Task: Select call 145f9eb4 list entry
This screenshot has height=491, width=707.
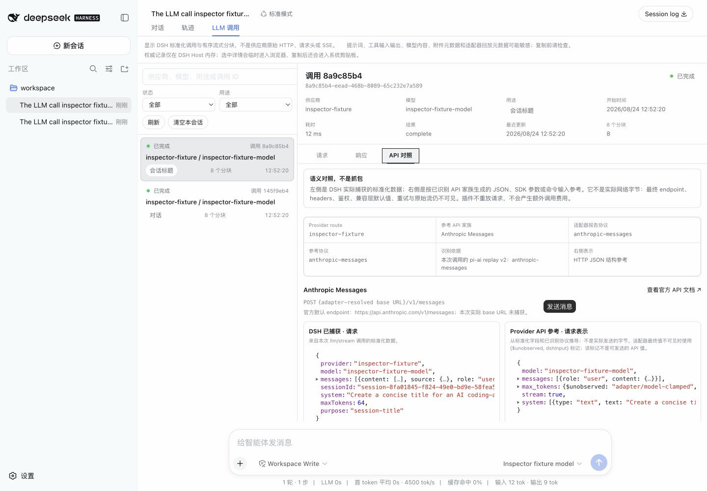Action: 217,203
